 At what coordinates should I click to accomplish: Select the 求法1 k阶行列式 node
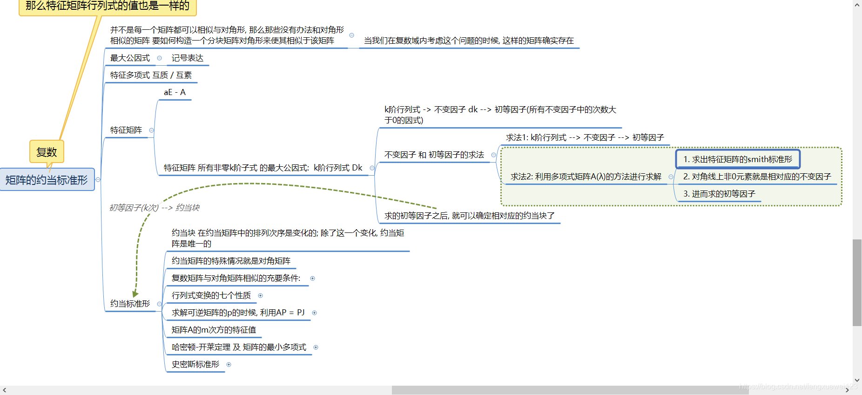(x=585, y=138)
